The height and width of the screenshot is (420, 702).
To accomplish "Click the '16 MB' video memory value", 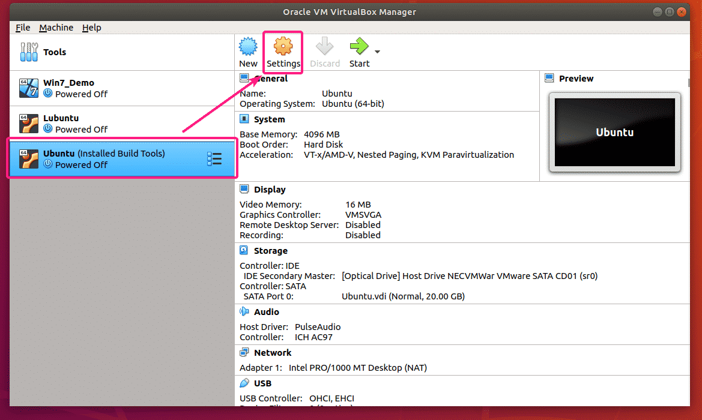I will tap(358, 205).
